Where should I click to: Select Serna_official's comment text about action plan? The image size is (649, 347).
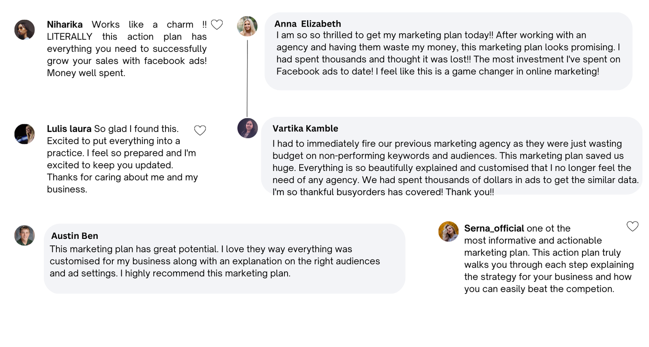pos(549,259)
